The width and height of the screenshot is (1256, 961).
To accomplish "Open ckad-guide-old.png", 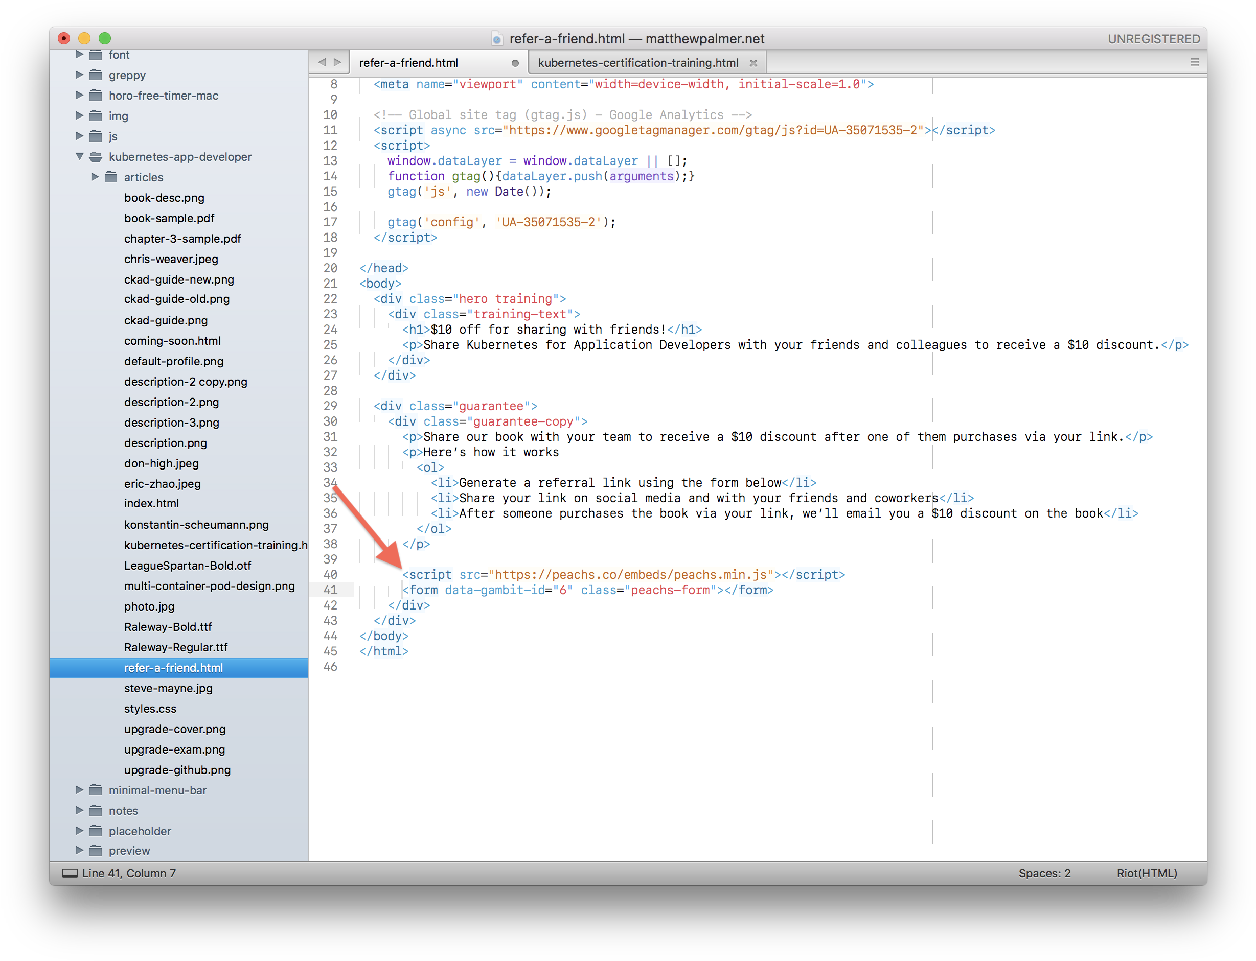I will point(177,299).
